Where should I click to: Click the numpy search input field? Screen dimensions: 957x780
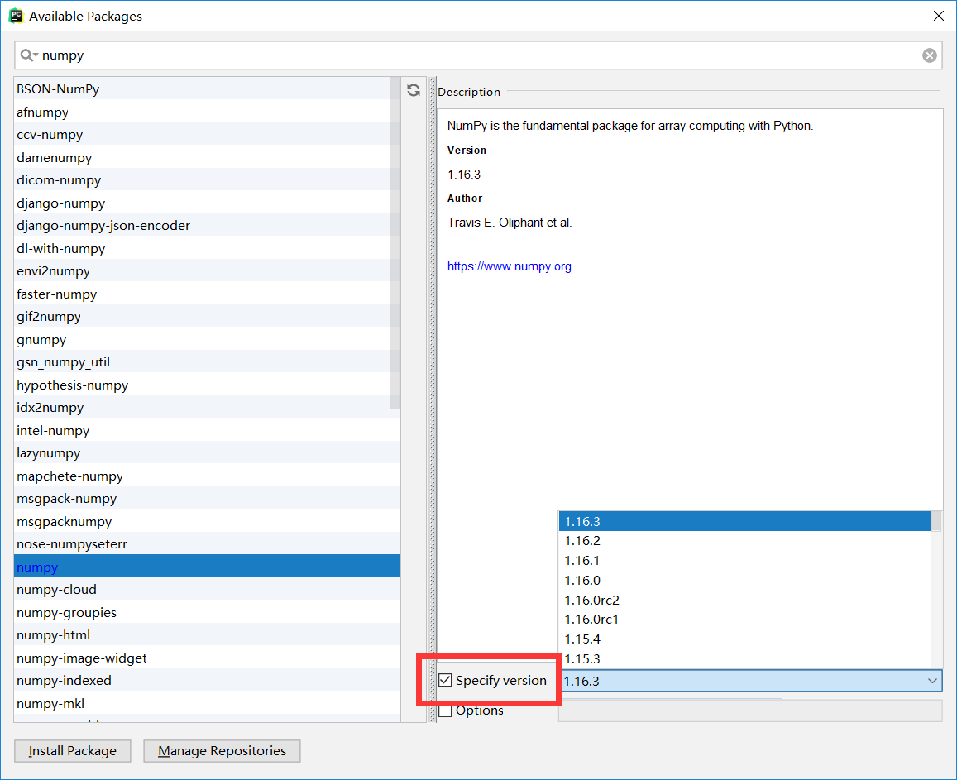click(478, 55)
